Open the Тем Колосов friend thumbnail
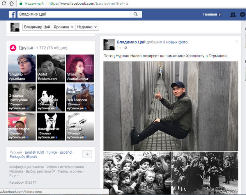246x195 pixels. (x=79, y=97)
